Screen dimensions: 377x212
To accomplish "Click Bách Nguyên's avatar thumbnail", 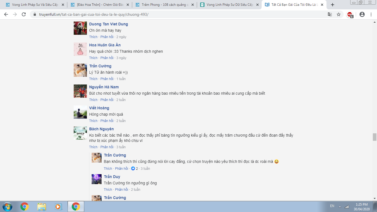I will pyautogui.click(x=80, y=133).
